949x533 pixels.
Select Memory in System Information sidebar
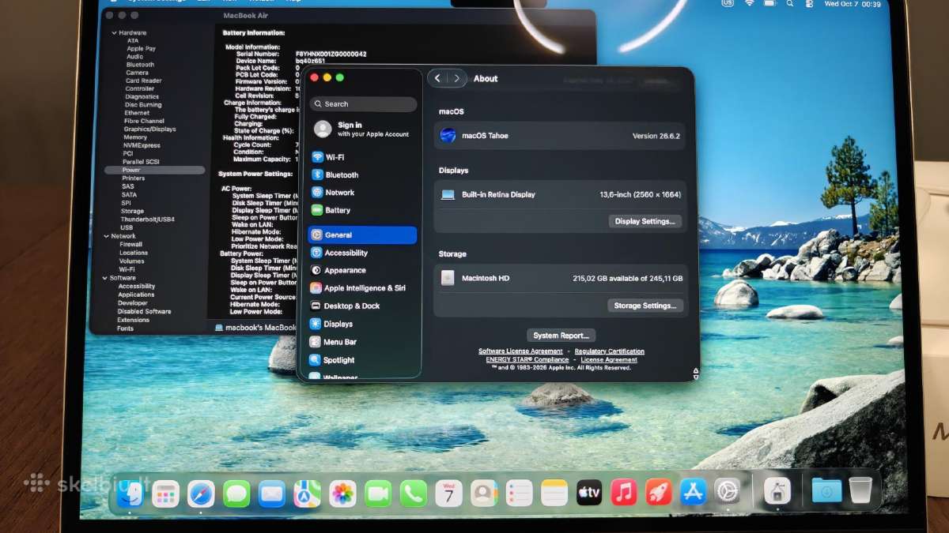(135, 137)
